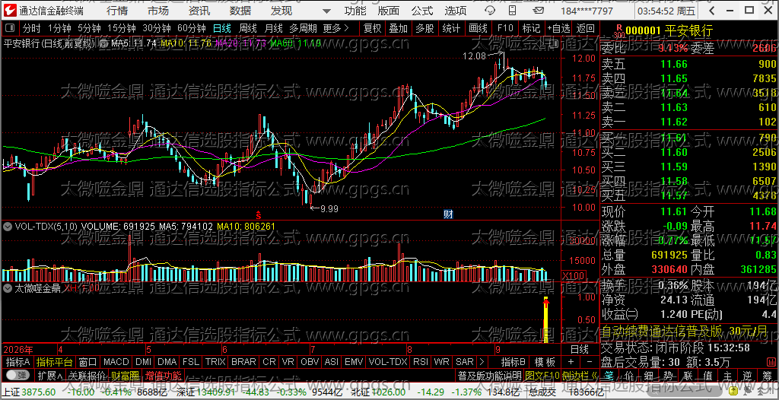Click the R 300 badge beside the stock code
Screen dimensions: 779x400
(618, 31)
